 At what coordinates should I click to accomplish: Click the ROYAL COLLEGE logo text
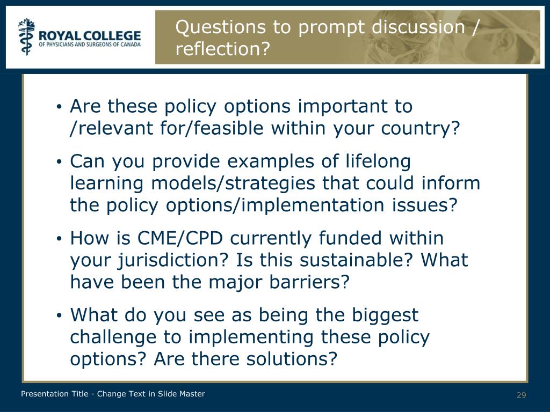(x=90, y=35)
